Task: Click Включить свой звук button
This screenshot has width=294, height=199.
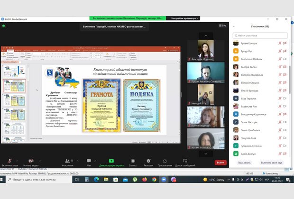Action: click(x=271, y=163)
